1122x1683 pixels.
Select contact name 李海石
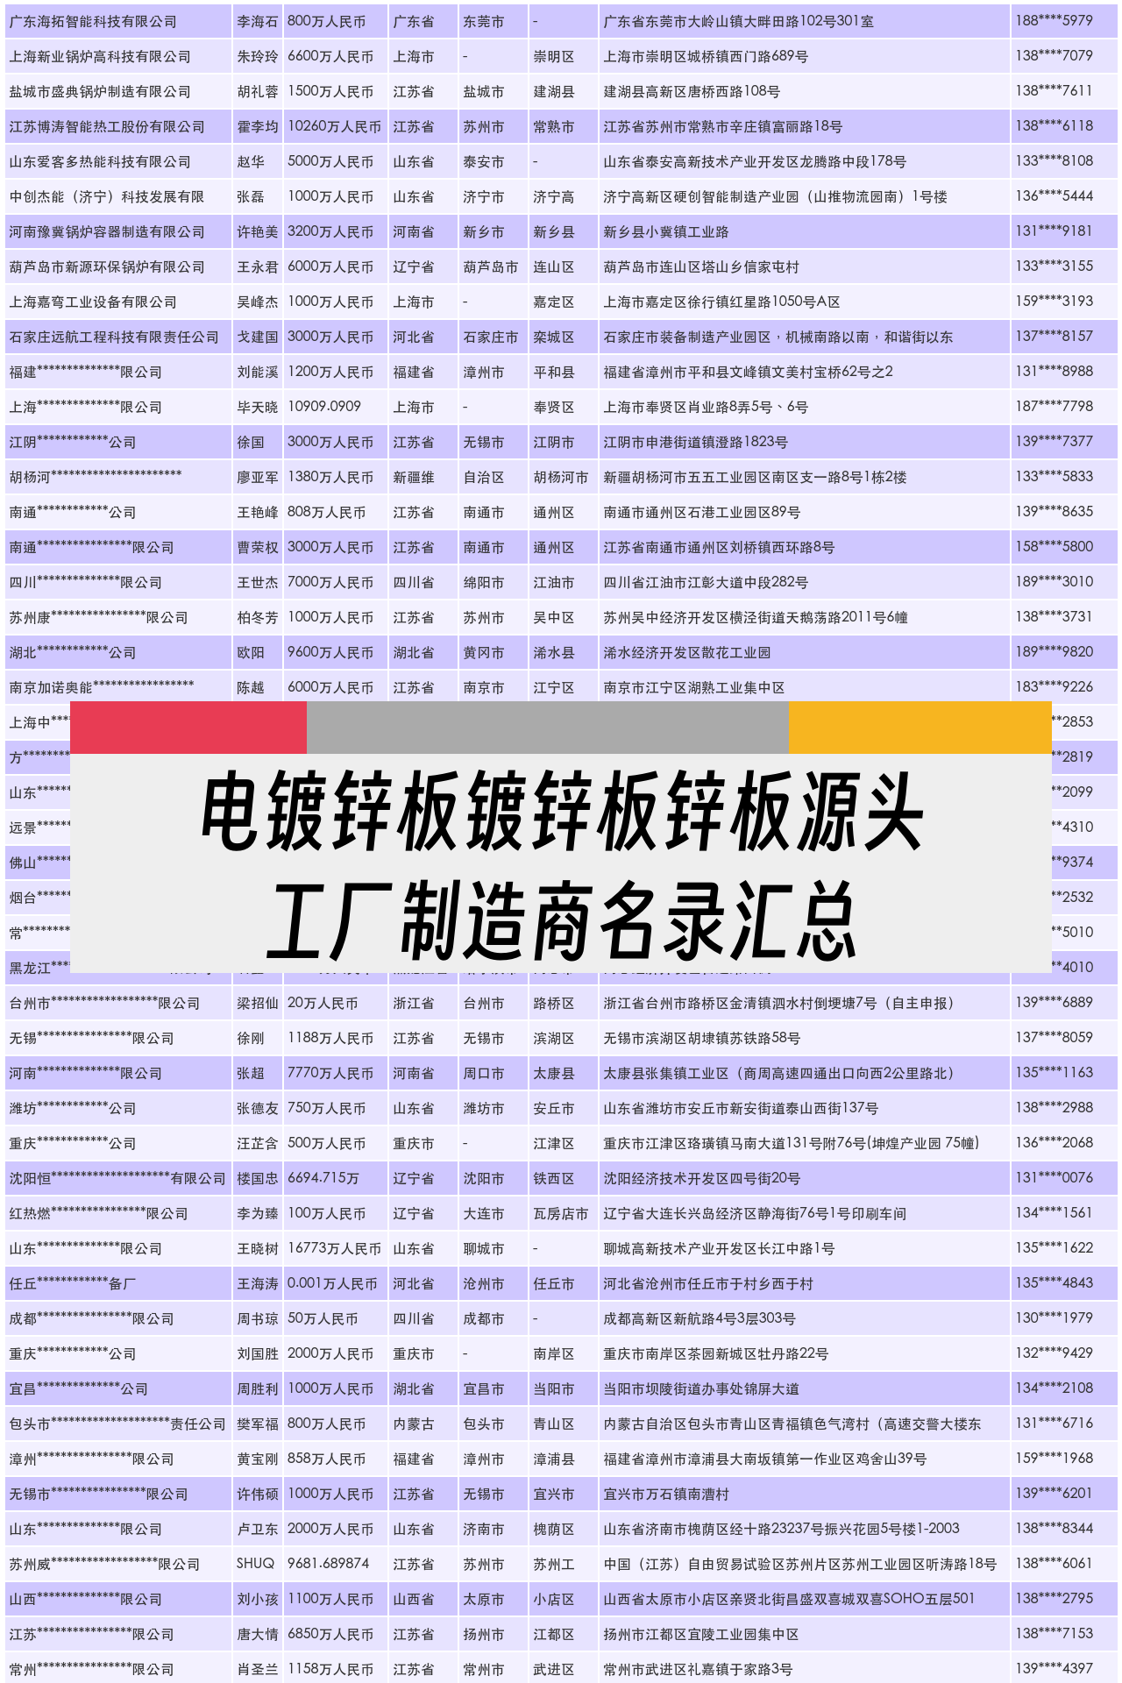(x=257, y=21)
